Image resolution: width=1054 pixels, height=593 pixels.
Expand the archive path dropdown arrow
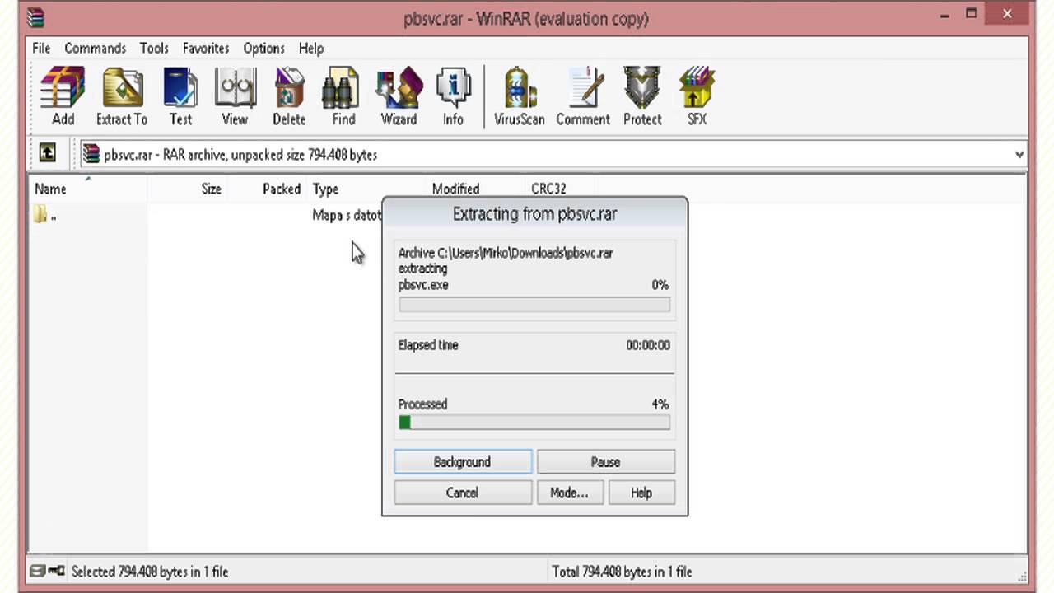[1019, 154]
